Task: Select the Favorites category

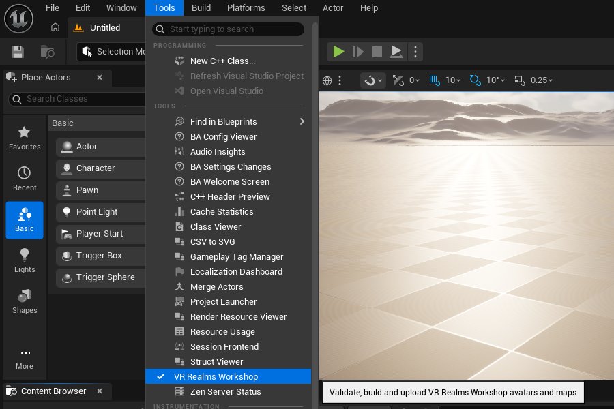Action: (25, 138)
